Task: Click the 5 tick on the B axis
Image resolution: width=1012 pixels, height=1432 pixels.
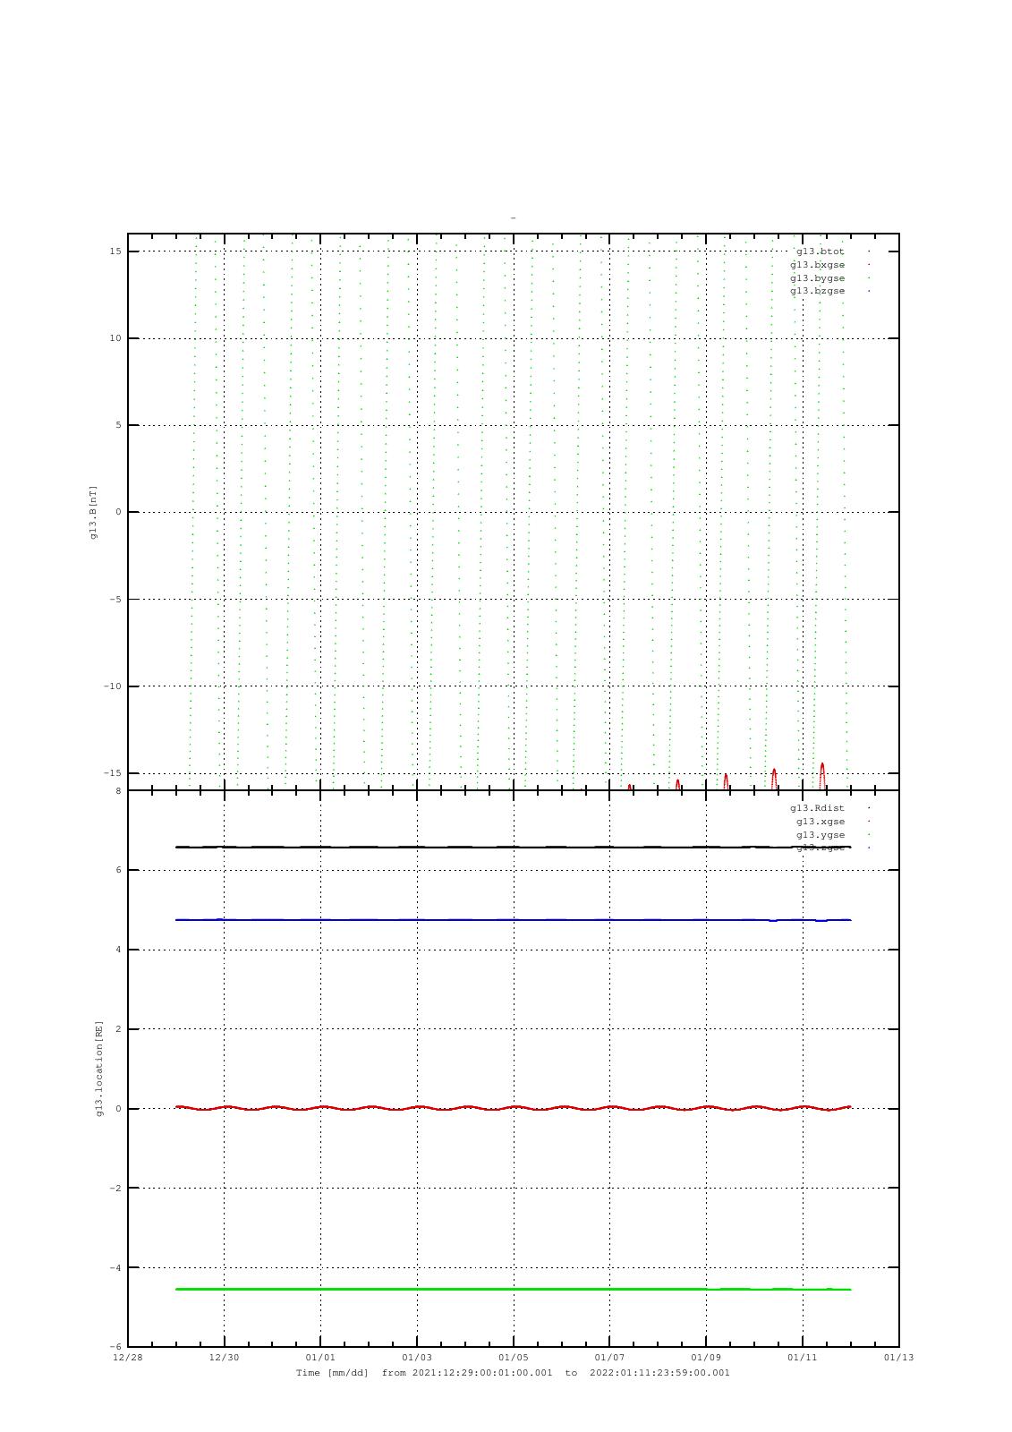Action: (x=119, y=425)
